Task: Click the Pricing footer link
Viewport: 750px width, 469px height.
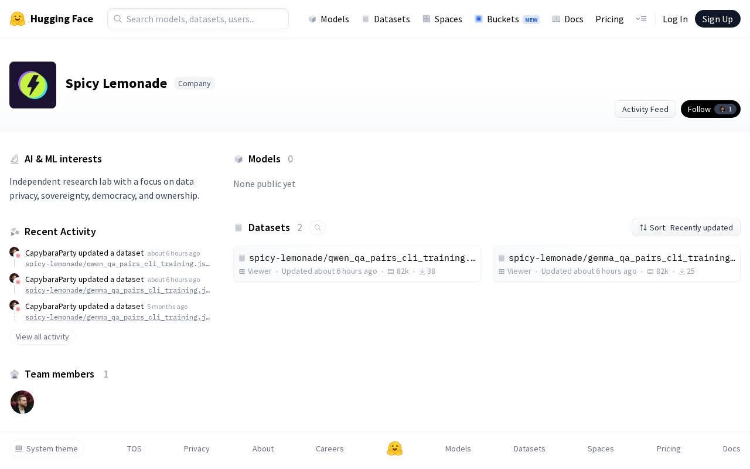Action: pos(669,448)
